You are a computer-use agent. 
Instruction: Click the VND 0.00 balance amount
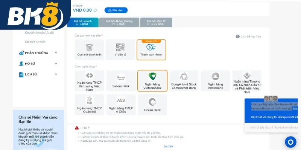click(x=82, y=10)
